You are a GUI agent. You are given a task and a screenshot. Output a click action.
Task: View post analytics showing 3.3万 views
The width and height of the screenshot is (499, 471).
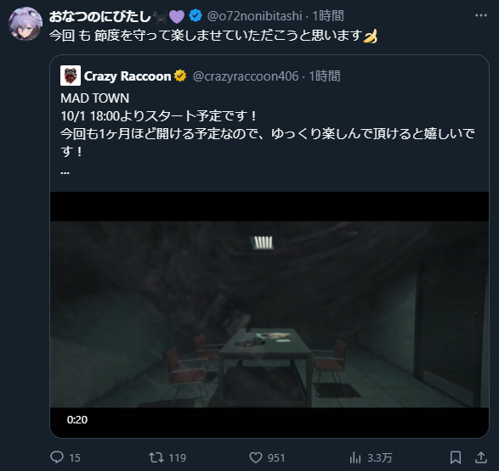[x=355, y=457]
